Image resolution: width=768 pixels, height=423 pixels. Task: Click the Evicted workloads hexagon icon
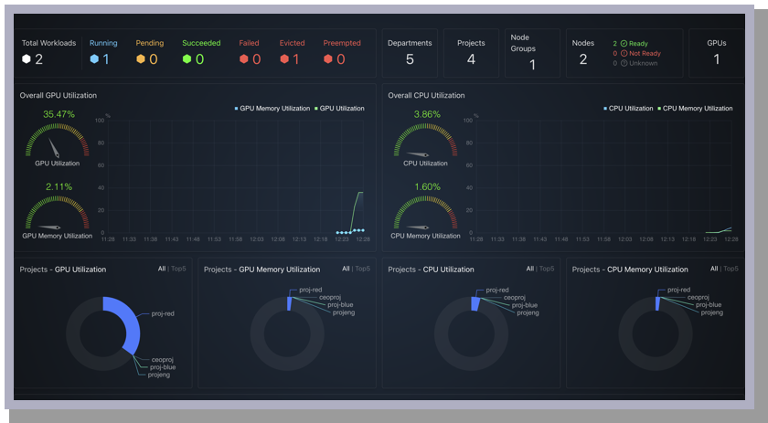[x=284, y=58]
